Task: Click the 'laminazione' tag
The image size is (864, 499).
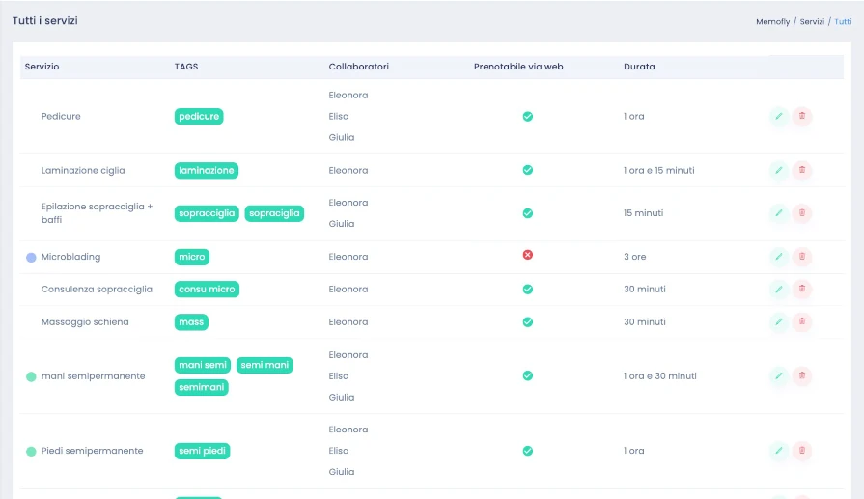Action: pos(207,171)
